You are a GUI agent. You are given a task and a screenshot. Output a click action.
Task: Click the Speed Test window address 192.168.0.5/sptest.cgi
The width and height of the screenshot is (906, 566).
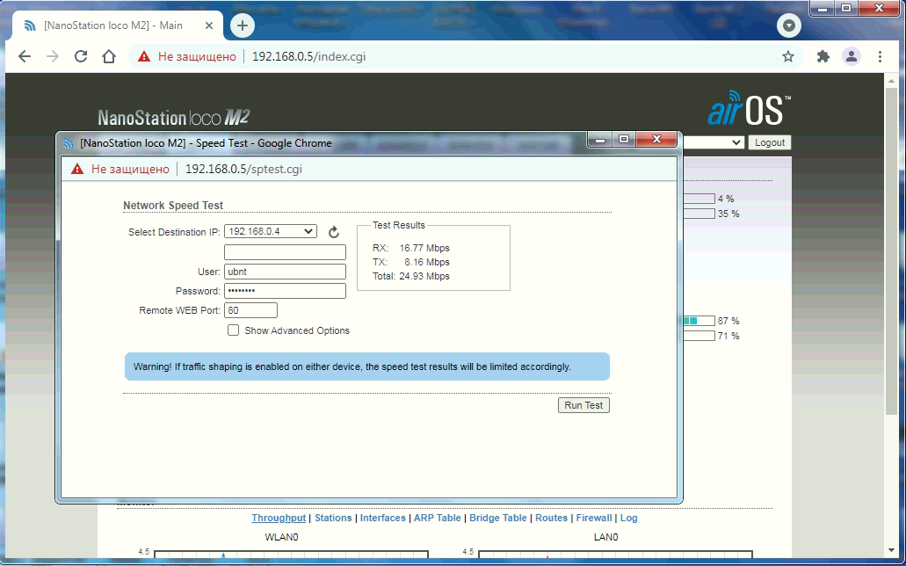pos(243,169)
